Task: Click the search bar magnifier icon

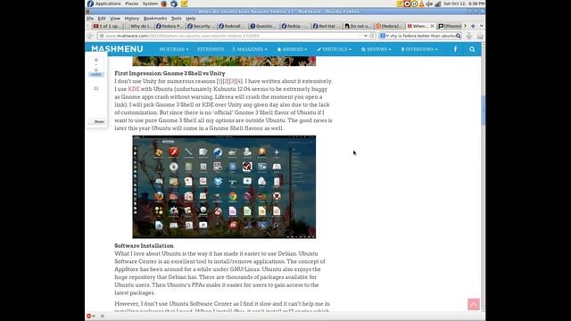Action: (459, 36)
